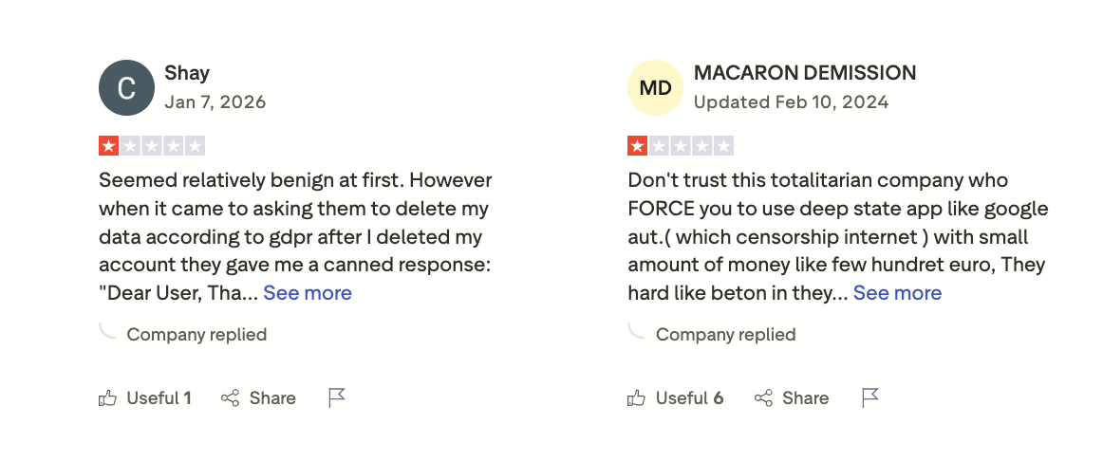Flag the MACARON DEMISSION review

coord(870,398)
